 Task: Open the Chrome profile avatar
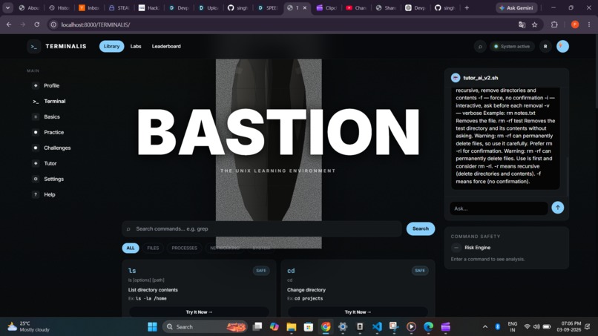(x=575, y=24)
